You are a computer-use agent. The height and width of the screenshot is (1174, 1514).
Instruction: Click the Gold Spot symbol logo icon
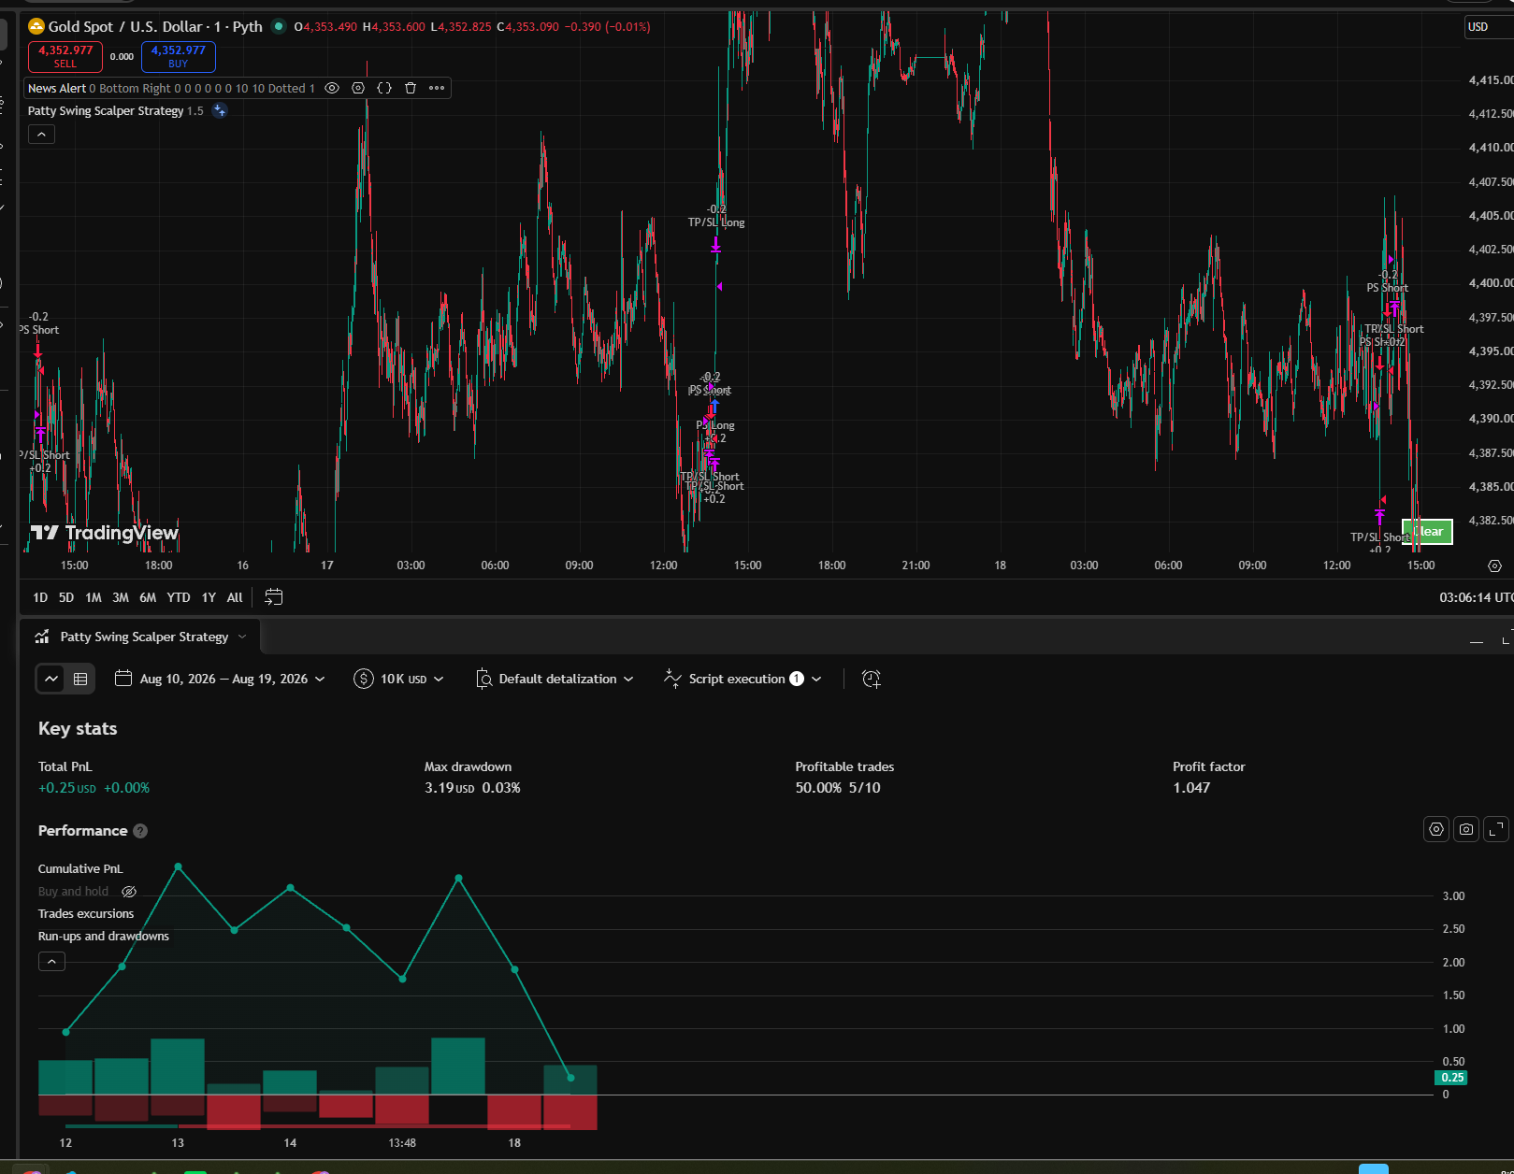tap(36, 26)
